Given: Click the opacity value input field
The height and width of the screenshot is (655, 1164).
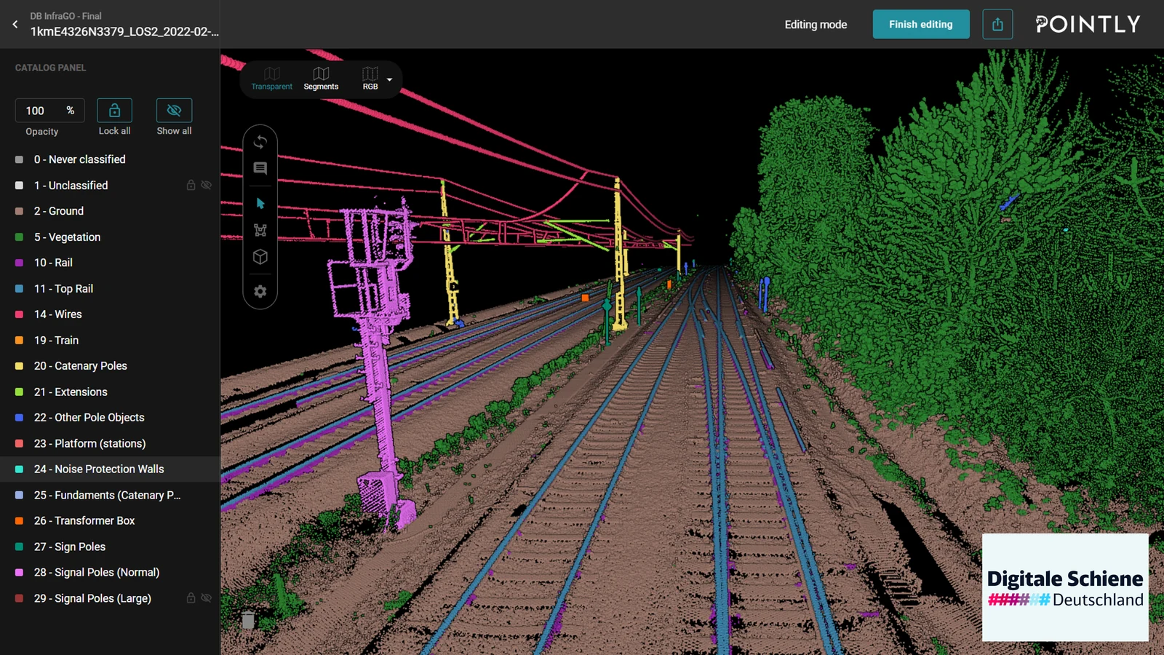Looking at the screenshot, I should click(x=49, y=111).
